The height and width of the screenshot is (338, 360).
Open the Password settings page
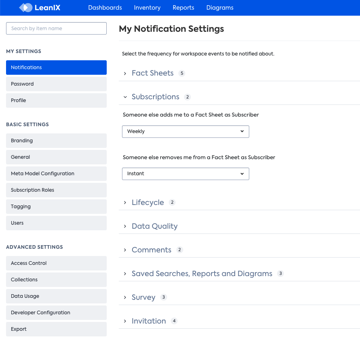(56, 84)
